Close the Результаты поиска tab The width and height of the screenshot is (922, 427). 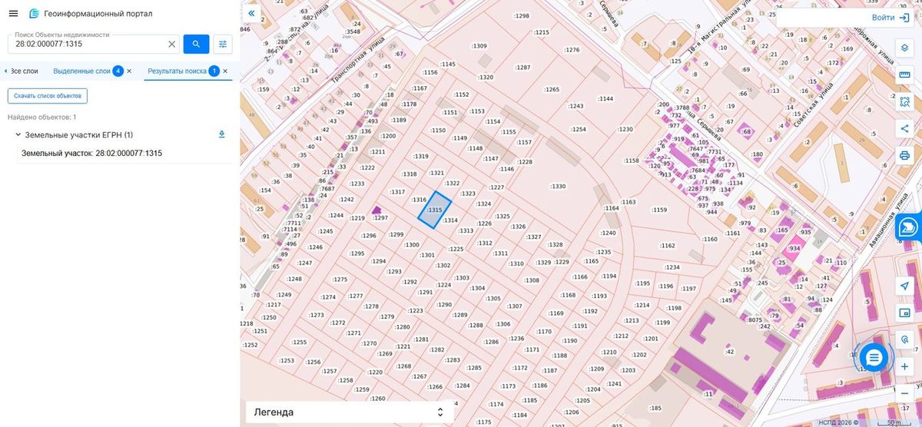(226, 71)
